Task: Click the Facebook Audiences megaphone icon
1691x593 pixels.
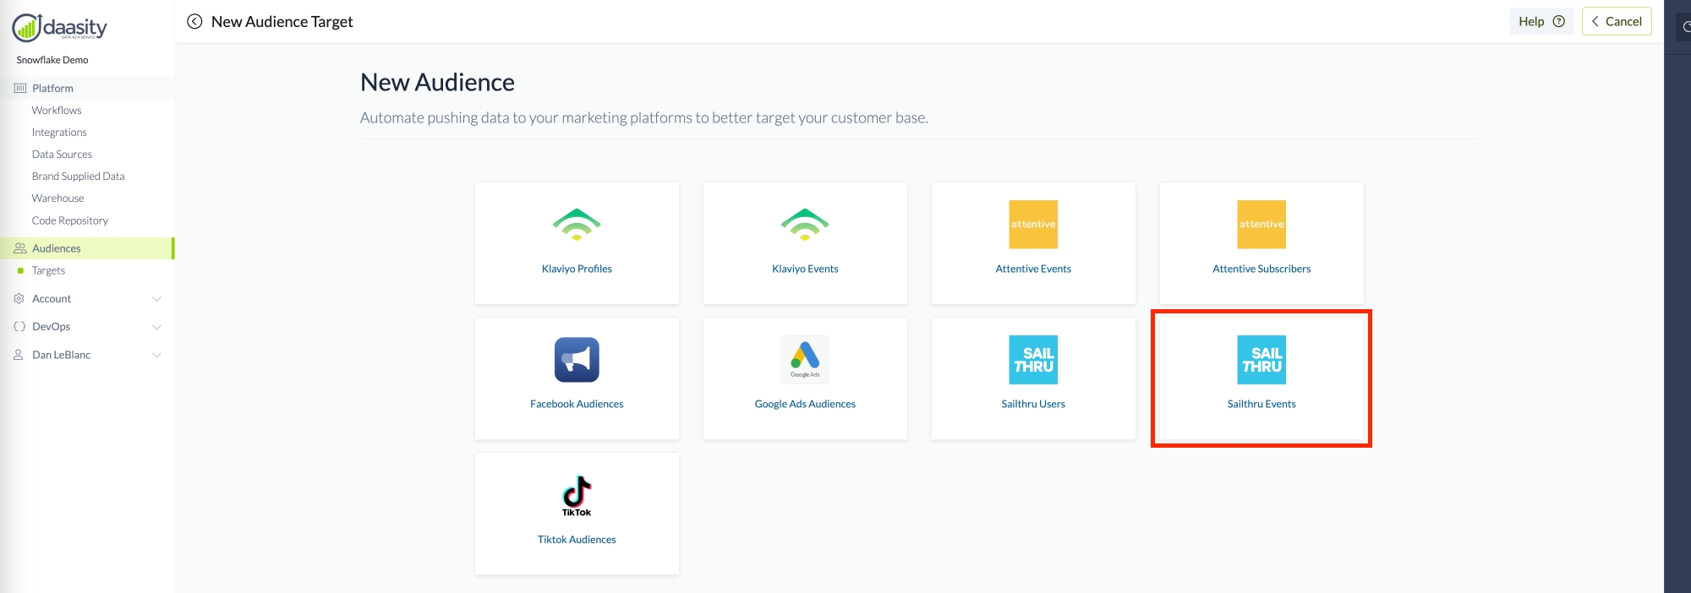Action: pyautogui.click(x=577, y=360)
